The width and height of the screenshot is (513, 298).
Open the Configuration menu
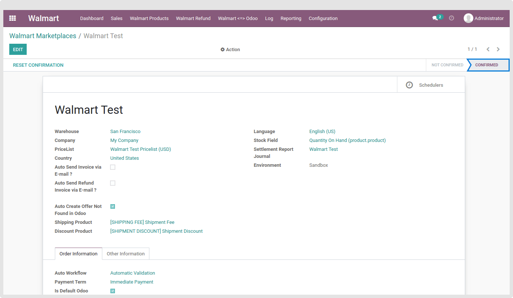323,18
